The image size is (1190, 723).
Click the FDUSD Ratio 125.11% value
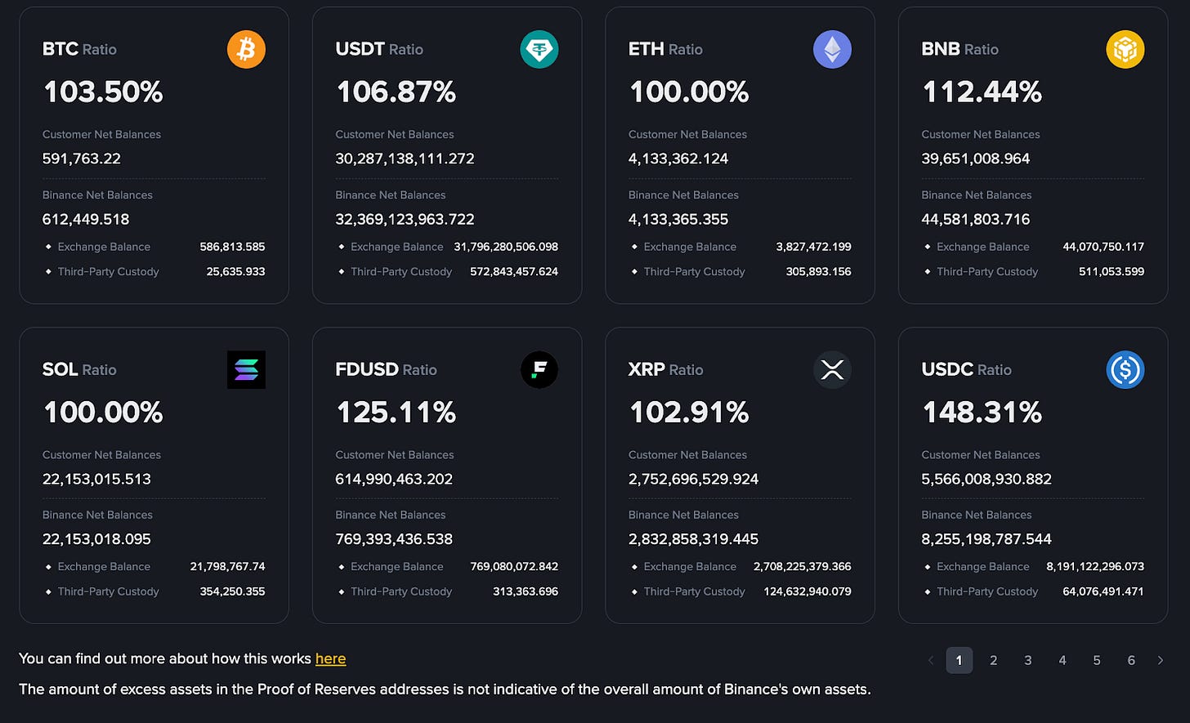396,412
